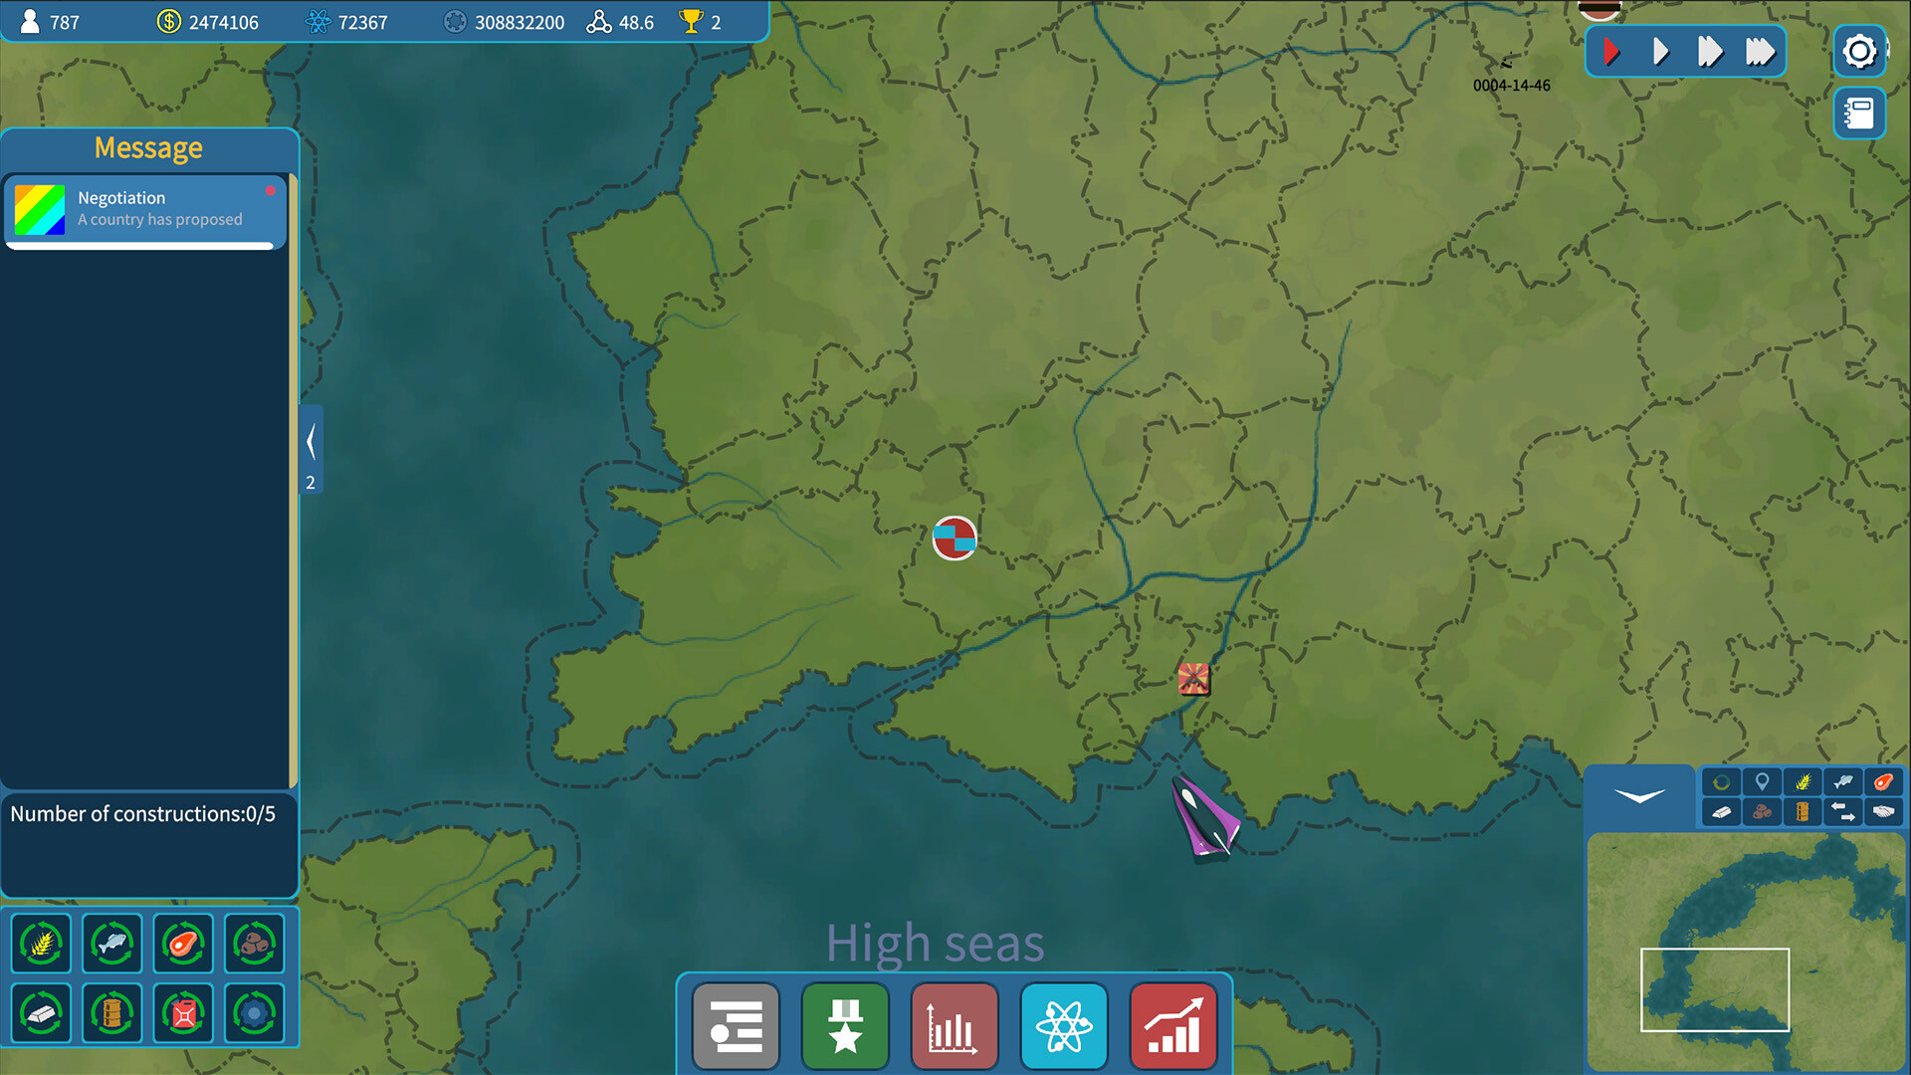Click the red-blue country flag marker
Image resolution: width=1911 pixels, height=1075 pixels.
coord(954,538)
